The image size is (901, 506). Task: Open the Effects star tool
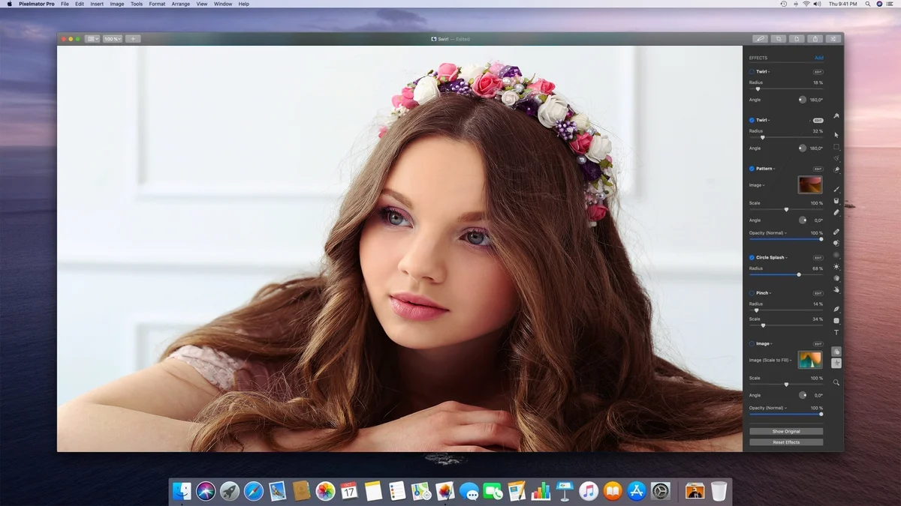point(836,364)
